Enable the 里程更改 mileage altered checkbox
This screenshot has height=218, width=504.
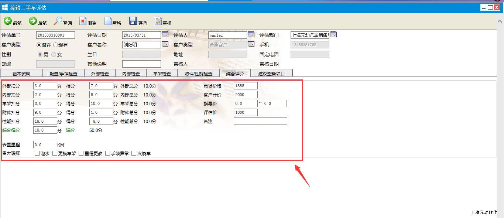tap(81, 153)
